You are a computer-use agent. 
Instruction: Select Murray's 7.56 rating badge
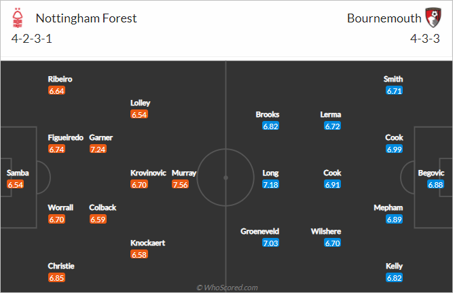coord(180,184)
